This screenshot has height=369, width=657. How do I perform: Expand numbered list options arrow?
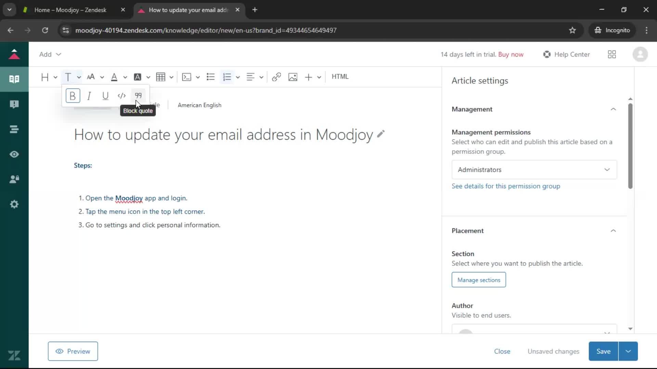pyautogui.click(x=238, y=77)
